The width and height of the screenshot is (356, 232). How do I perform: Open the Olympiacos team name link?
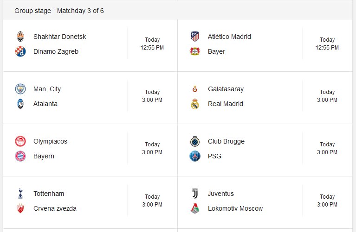coord(50,141)
